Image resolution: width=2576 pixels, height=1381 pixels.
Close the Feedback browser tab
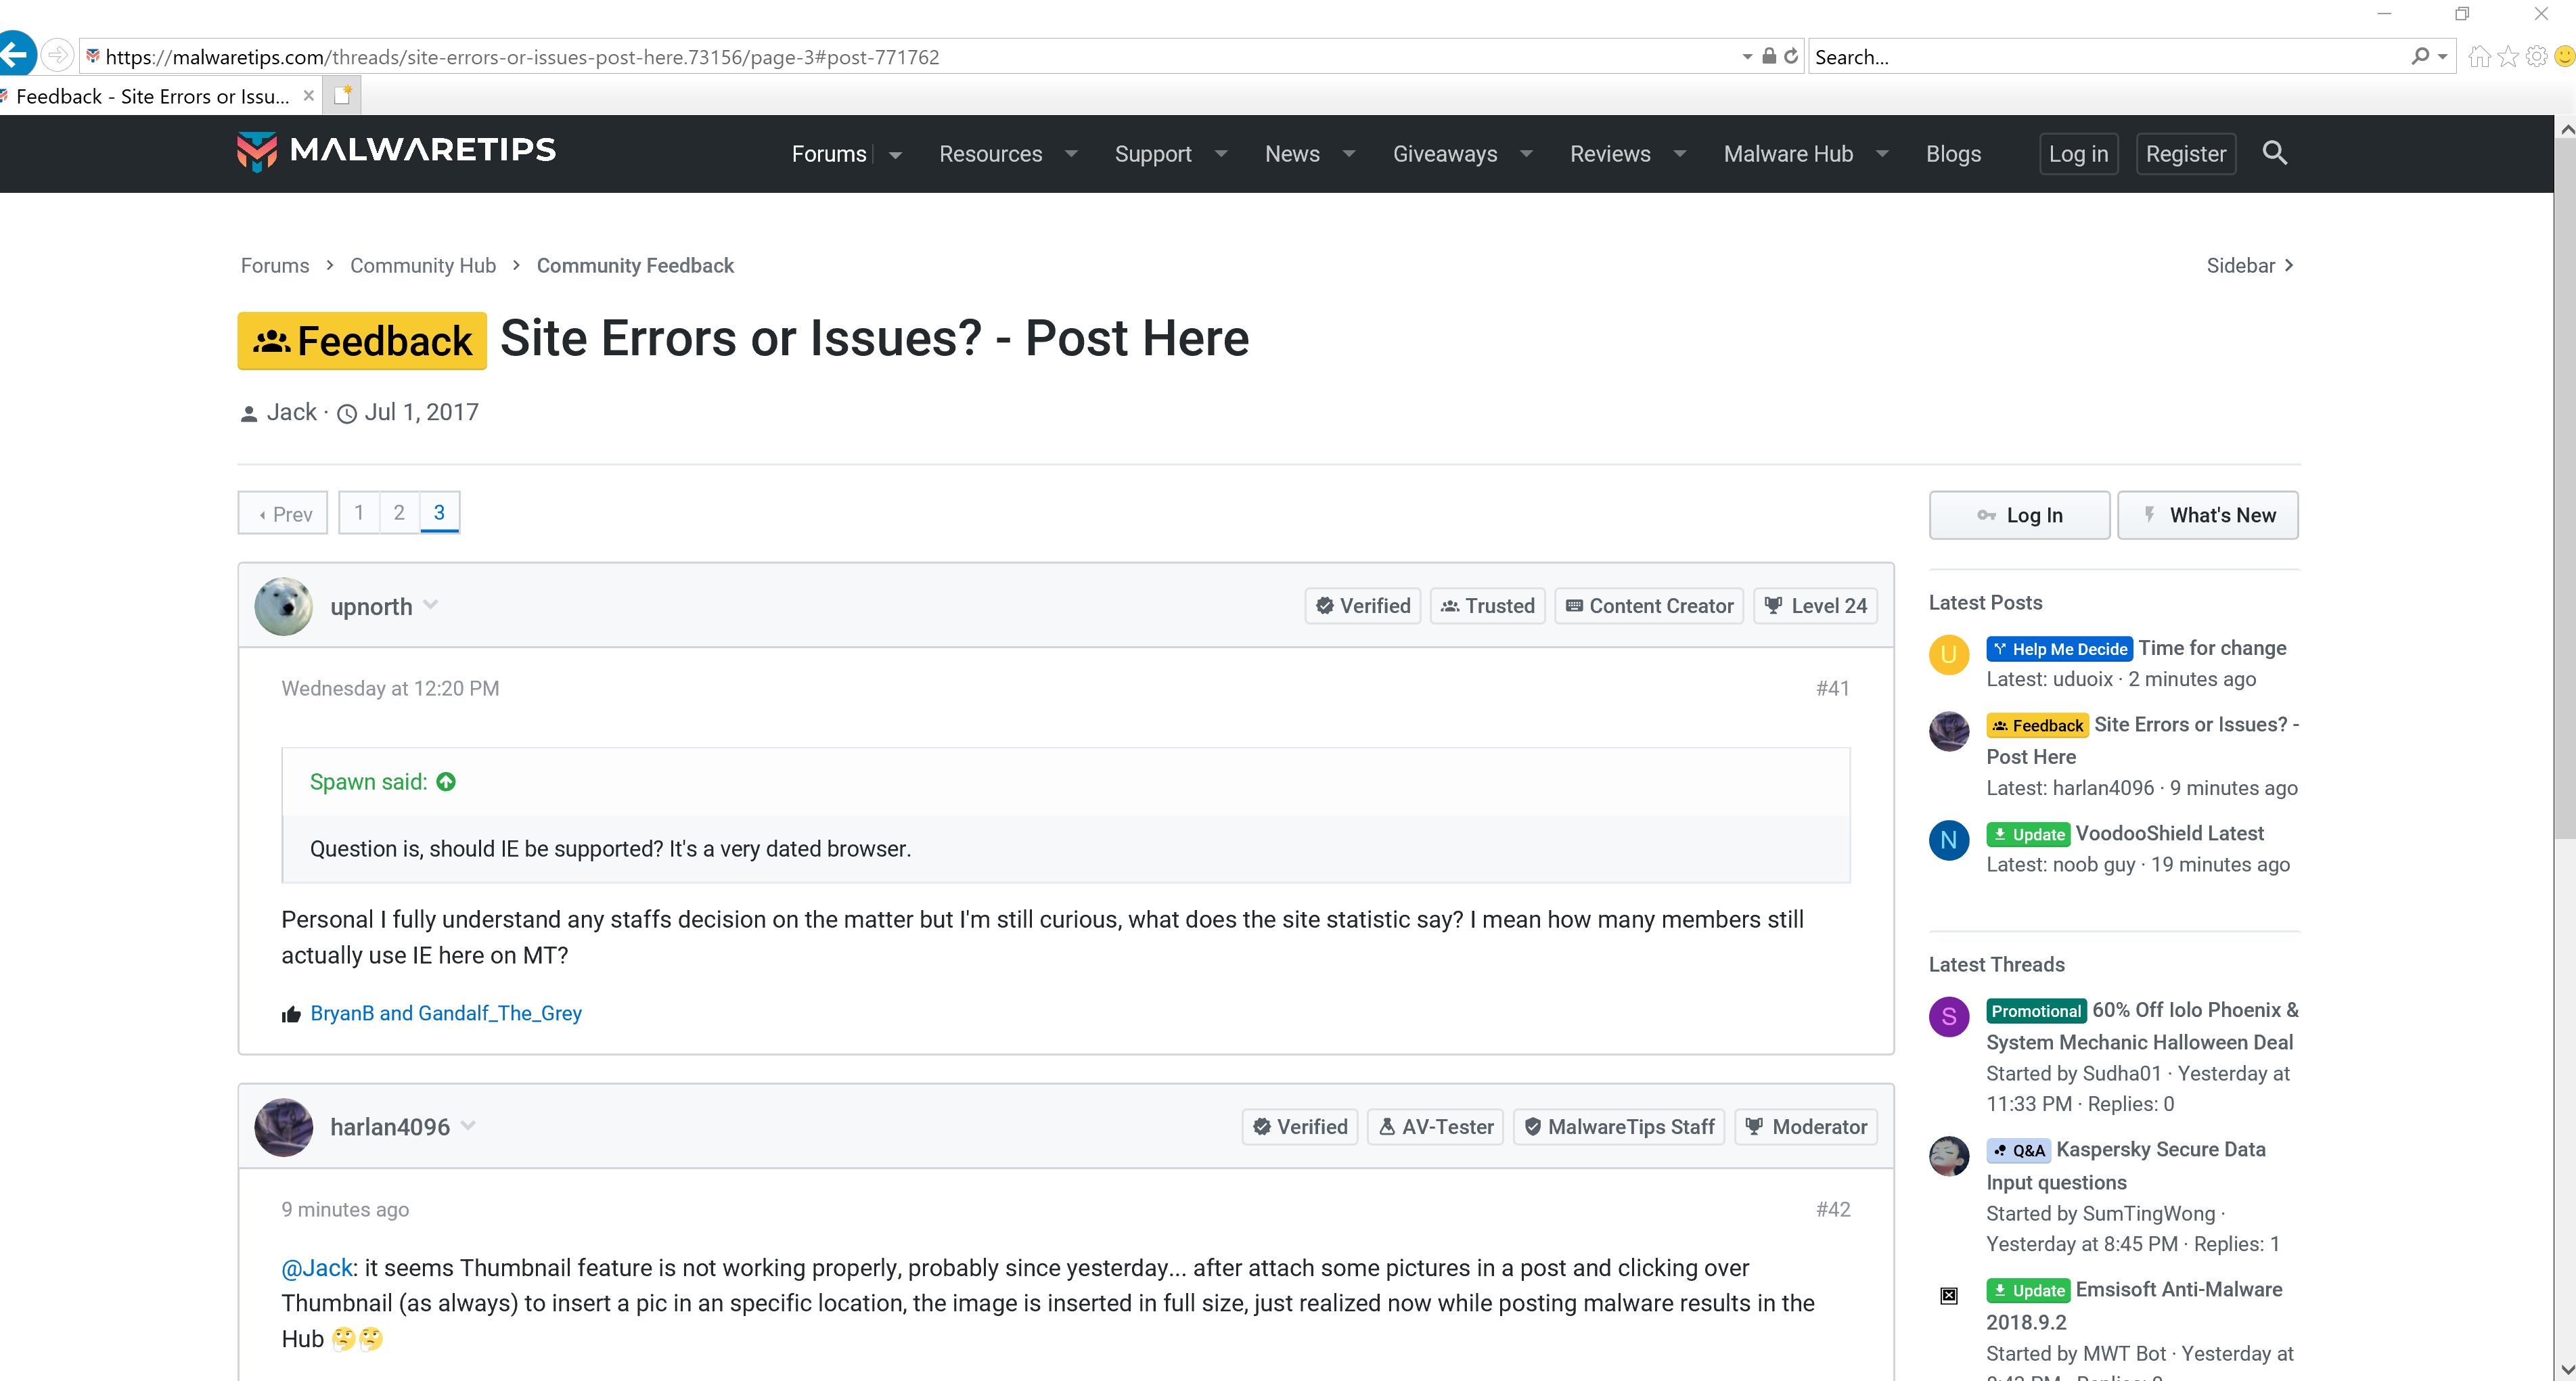(309, 96)
